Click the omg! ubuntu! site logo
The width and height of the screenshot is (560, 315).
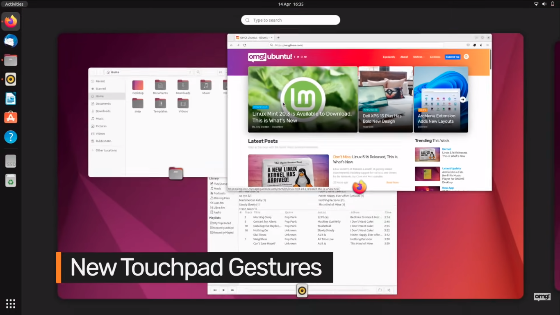click(x=270, y=57)
